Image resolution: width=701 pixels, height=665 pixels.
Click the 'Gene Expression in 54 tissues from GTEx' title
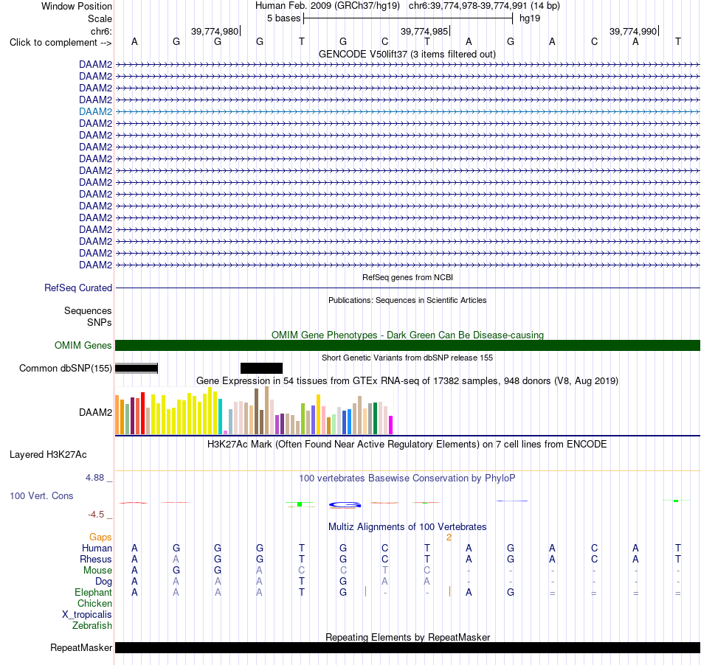[x=407, y=381]
